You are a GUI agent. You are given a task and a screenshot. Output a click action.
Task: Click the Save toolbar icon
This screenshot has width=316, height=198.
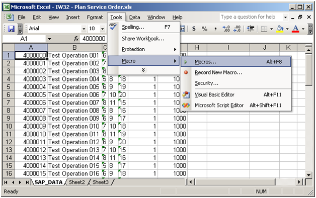(x=11, y=29)
